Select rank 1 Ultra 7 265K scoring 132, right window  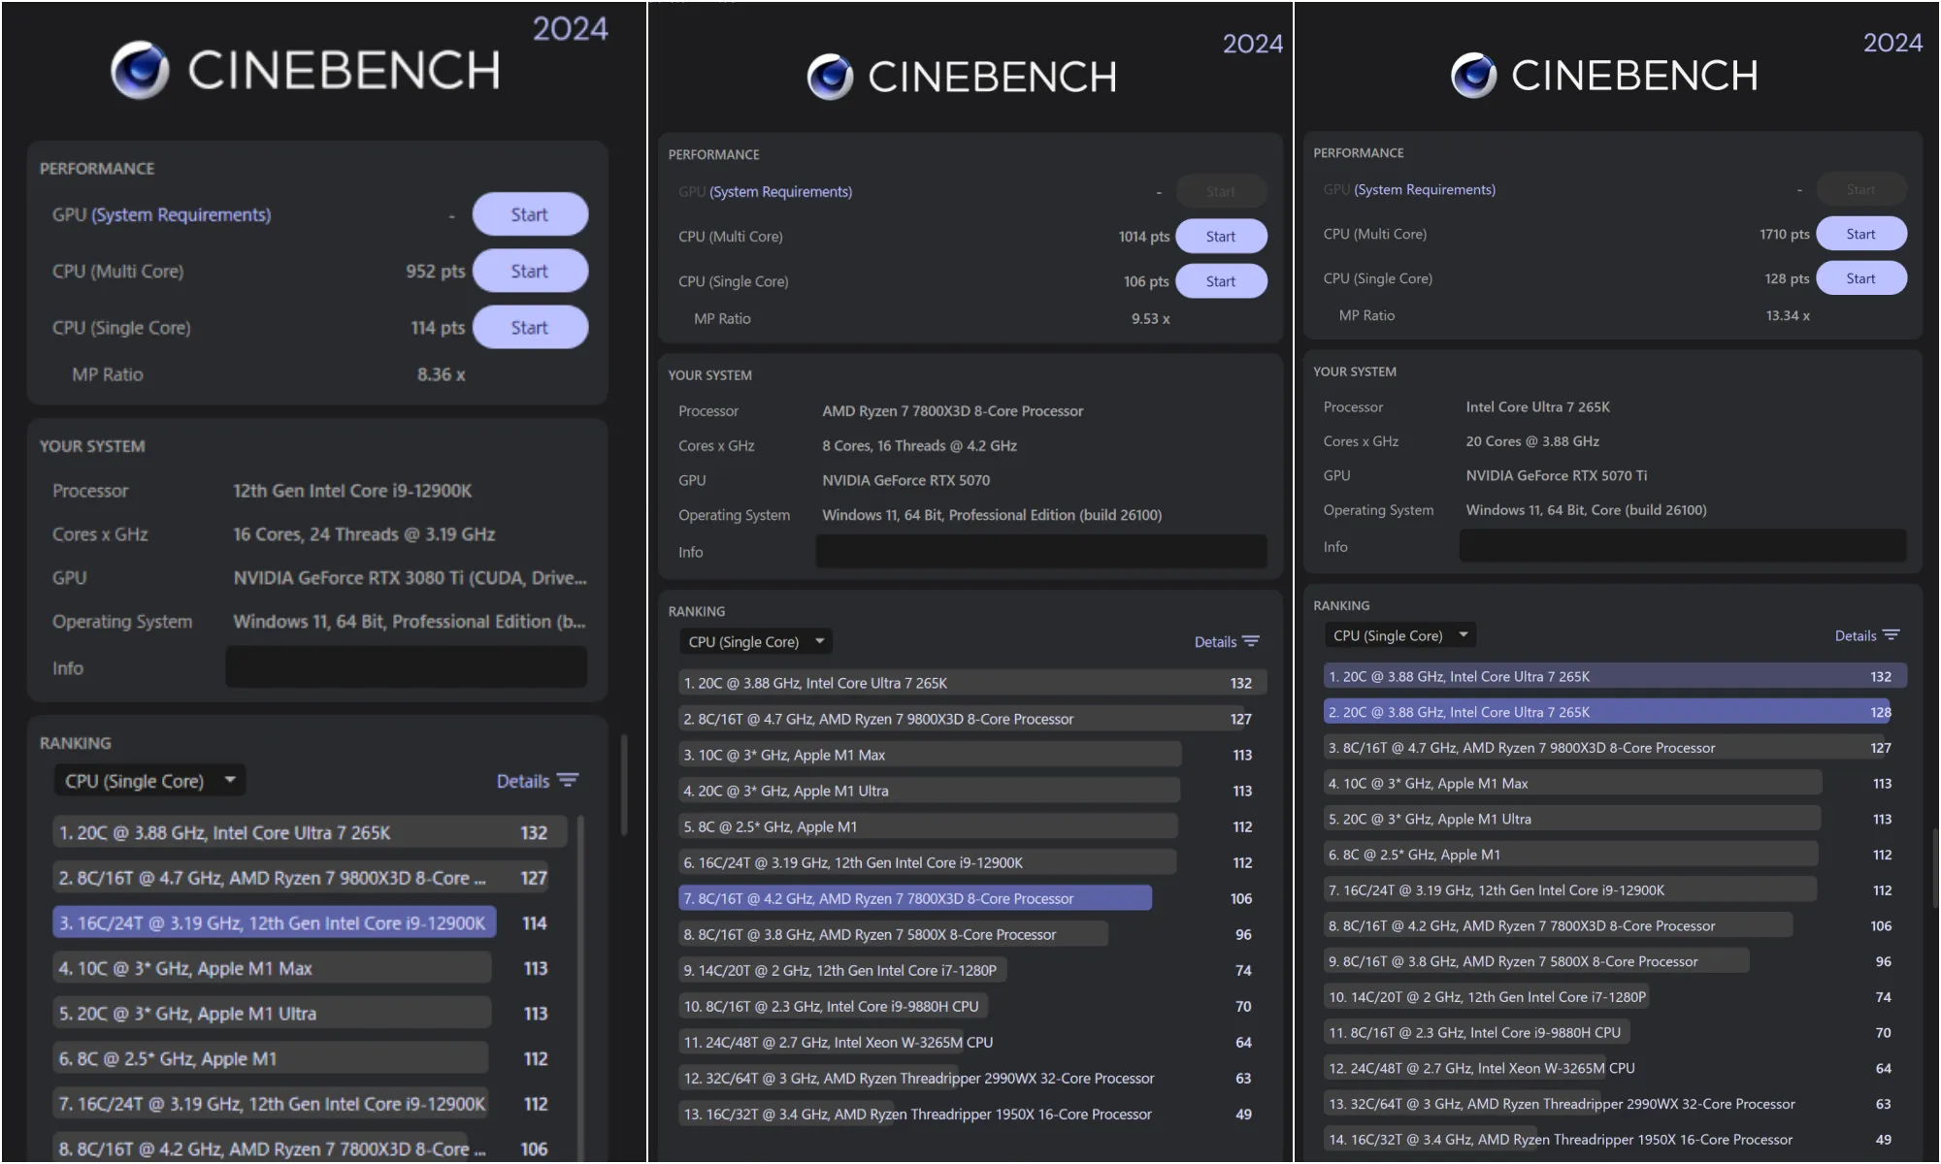tap(1616, 676)
